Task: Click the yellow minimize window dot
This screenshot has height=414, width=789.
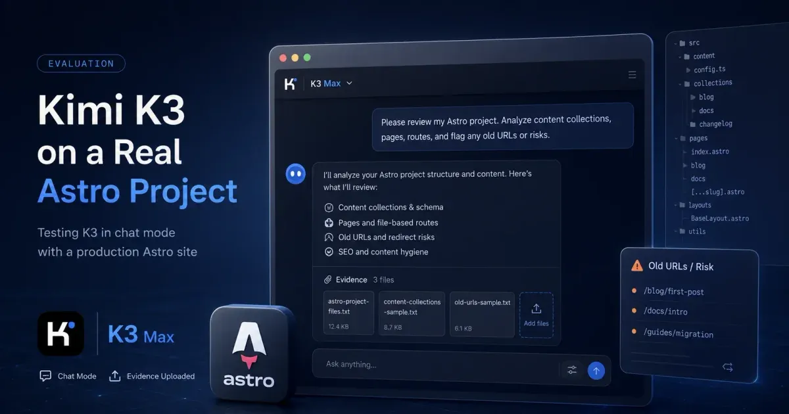Action: tap(295, 58)
